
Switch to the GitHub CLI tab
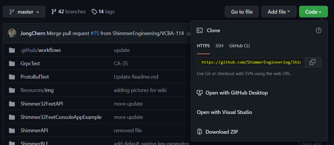click(239, 46)
